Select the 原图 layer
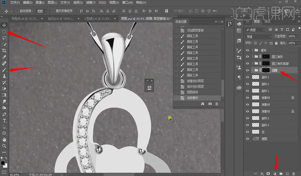The width and height of the screenshot is (301, 176). point(265,139)
